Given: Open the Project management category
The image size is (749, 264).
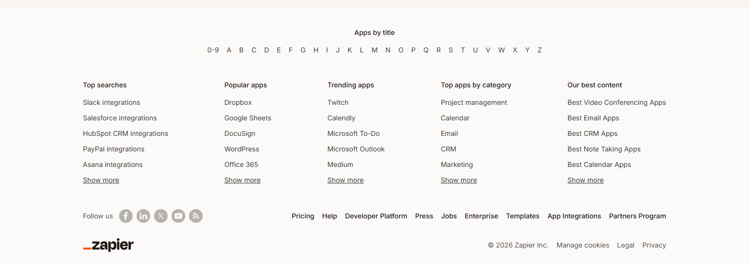Looking at the screenshot, I should (x=474, y=102).
